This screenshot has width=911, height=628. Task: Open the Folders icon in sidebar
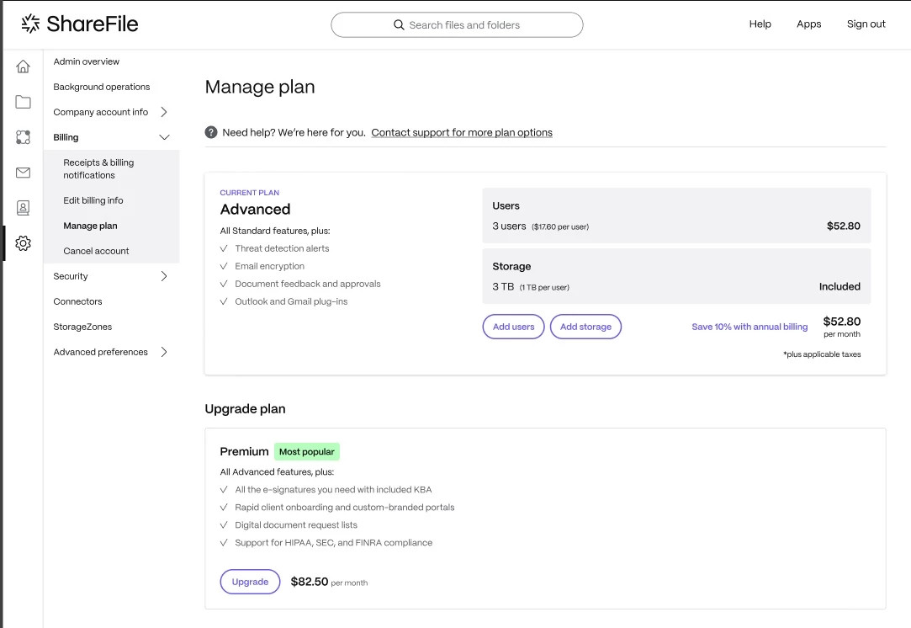point(24,102)
